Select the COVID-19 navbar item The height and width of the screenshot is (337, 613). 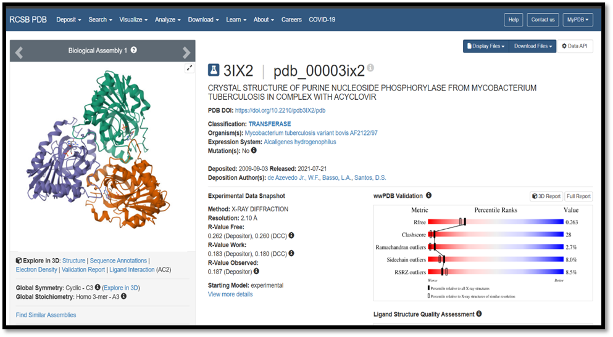pyautogui.click(x=322, y=20)
